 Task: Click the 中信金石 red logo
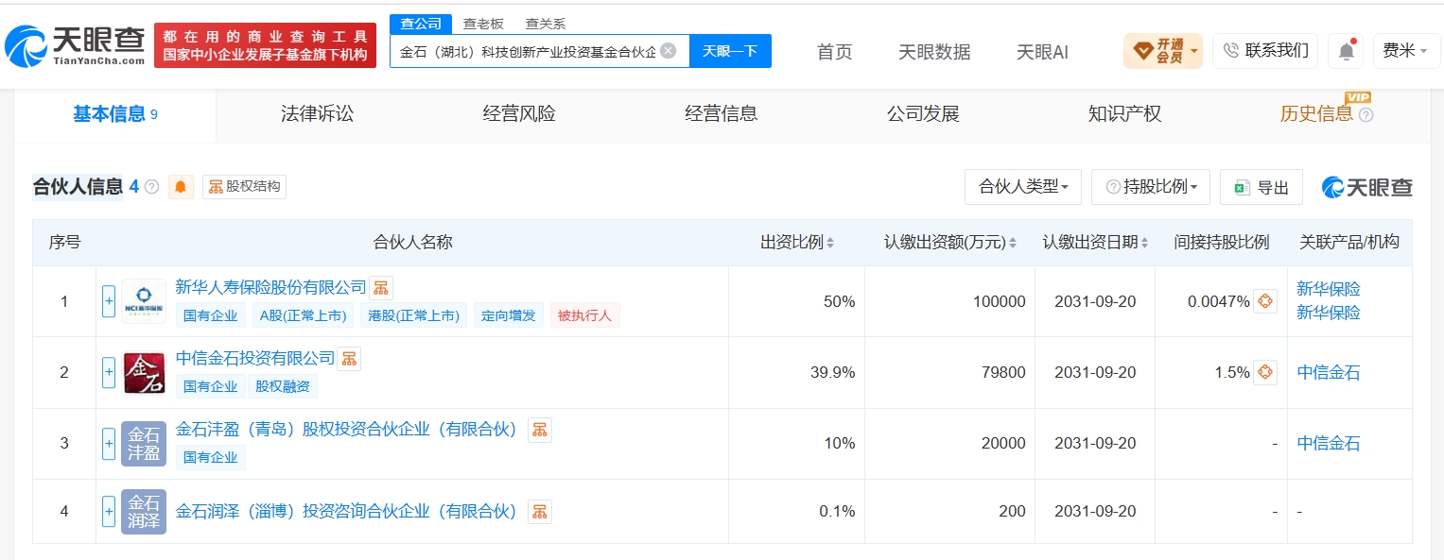(144, 372)
